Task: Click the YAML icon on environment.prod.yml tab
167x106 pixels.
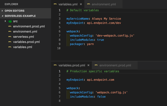Action: (96, 65)
